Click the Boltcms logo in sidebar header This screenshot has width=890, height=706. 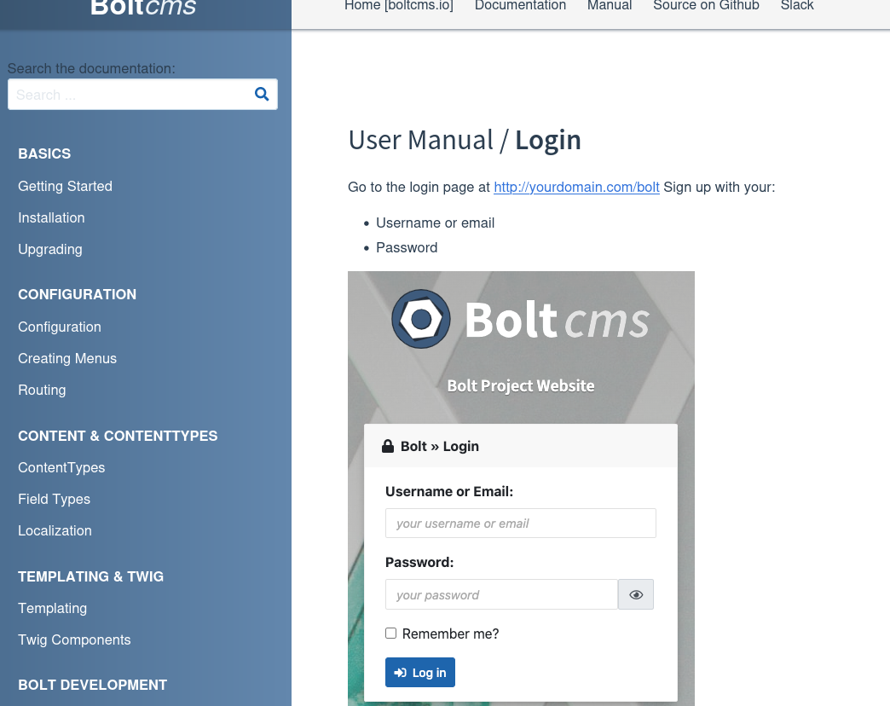(x=143, y=8)
